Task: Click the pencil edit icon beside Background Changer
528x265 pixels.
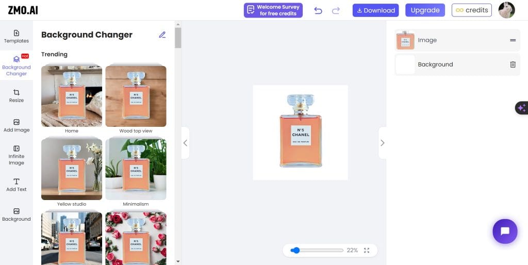Action: pos(162,35)
